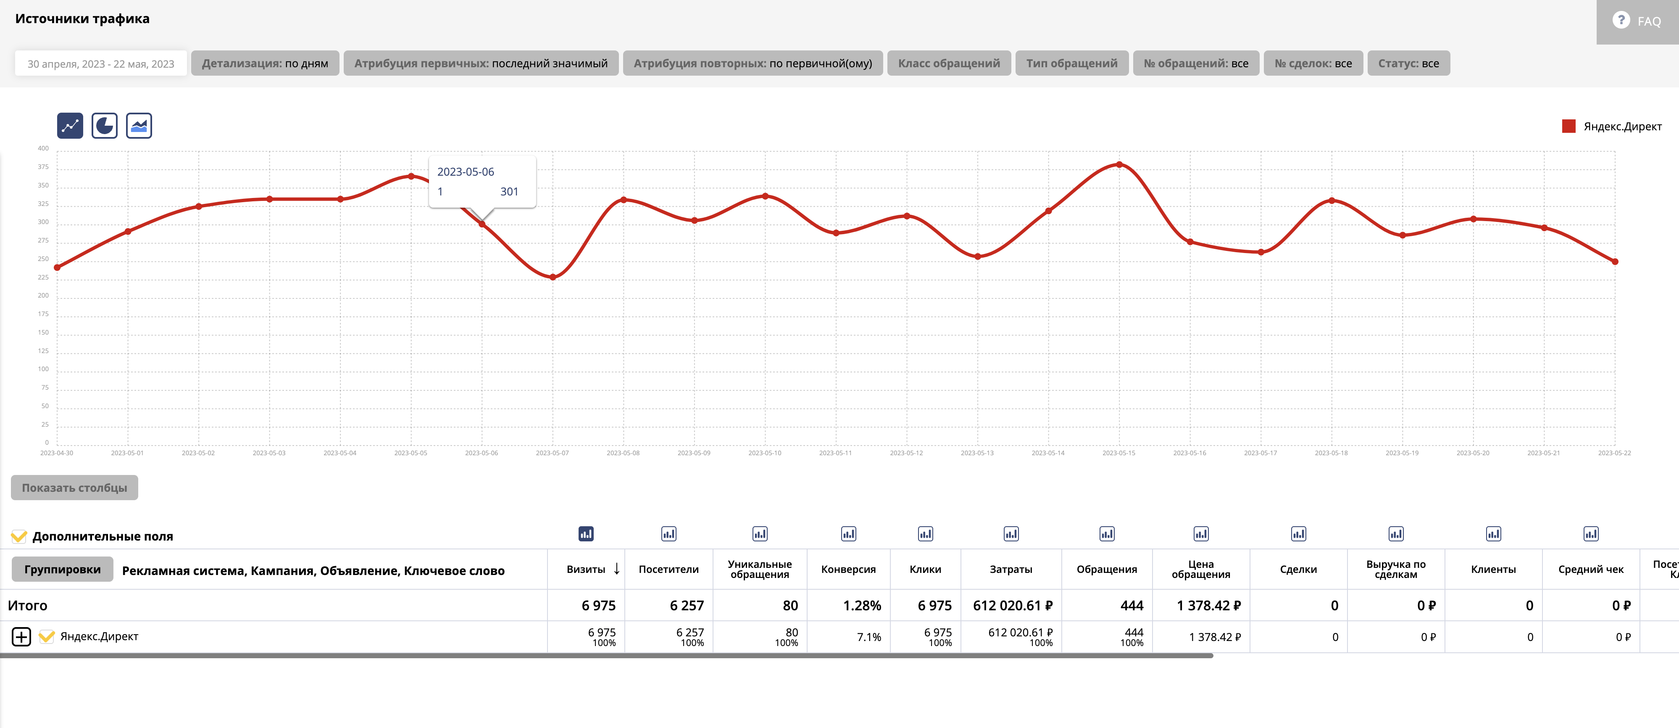The image size is (1679, 728).
Task: Plot Конверсия column on chart
Action: click(x=848, y=534)
